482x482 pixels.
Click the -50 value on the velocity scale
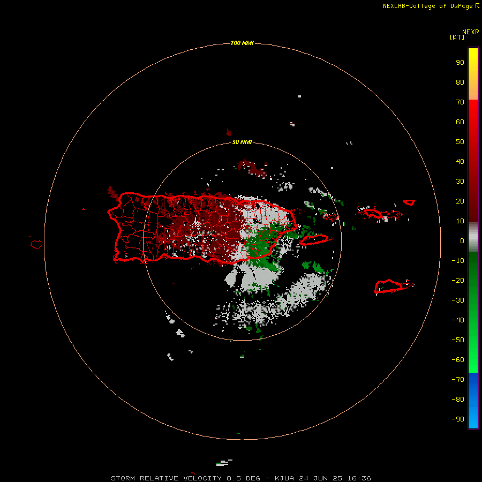[458, 340]
